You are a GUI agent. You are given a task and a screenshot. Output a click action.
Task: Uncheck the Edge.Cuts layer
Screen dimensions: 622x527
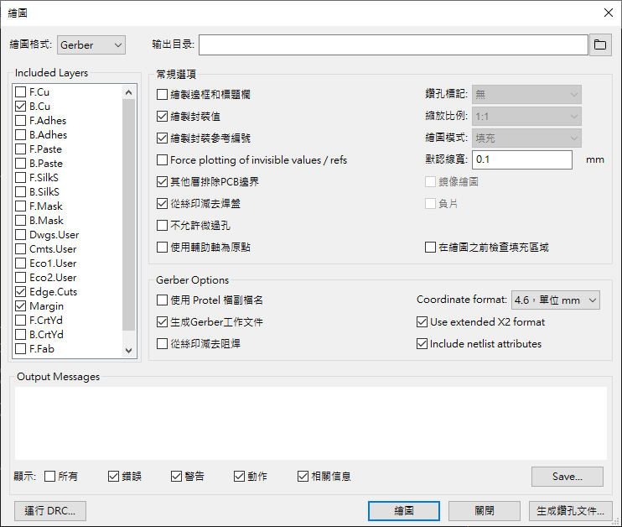click(x=22, y=292)
